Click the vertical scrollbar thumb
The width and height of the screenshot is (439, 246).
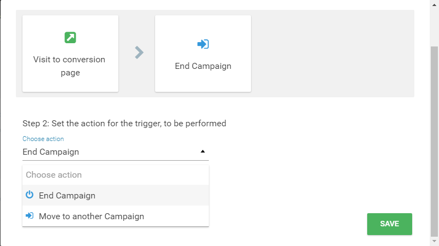point(434,141)
